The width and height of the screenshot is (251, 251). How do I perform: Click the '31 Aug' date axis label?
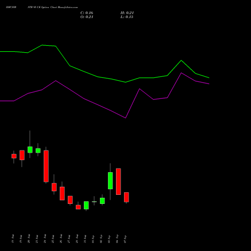tap(85, 238)
